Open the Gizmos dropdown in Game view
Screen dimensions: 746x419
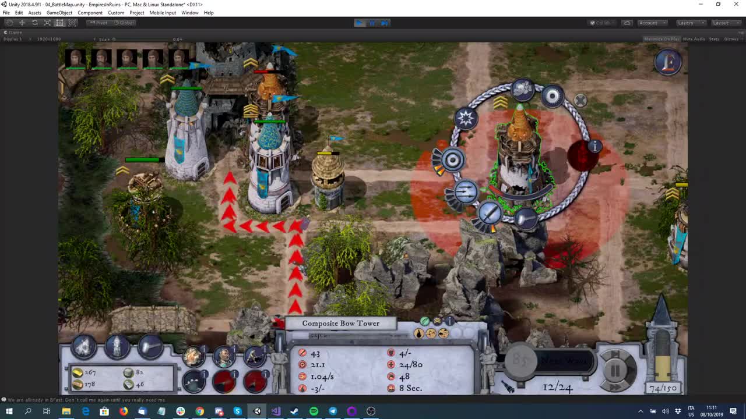pyautogui.click(x=731, y=39)
